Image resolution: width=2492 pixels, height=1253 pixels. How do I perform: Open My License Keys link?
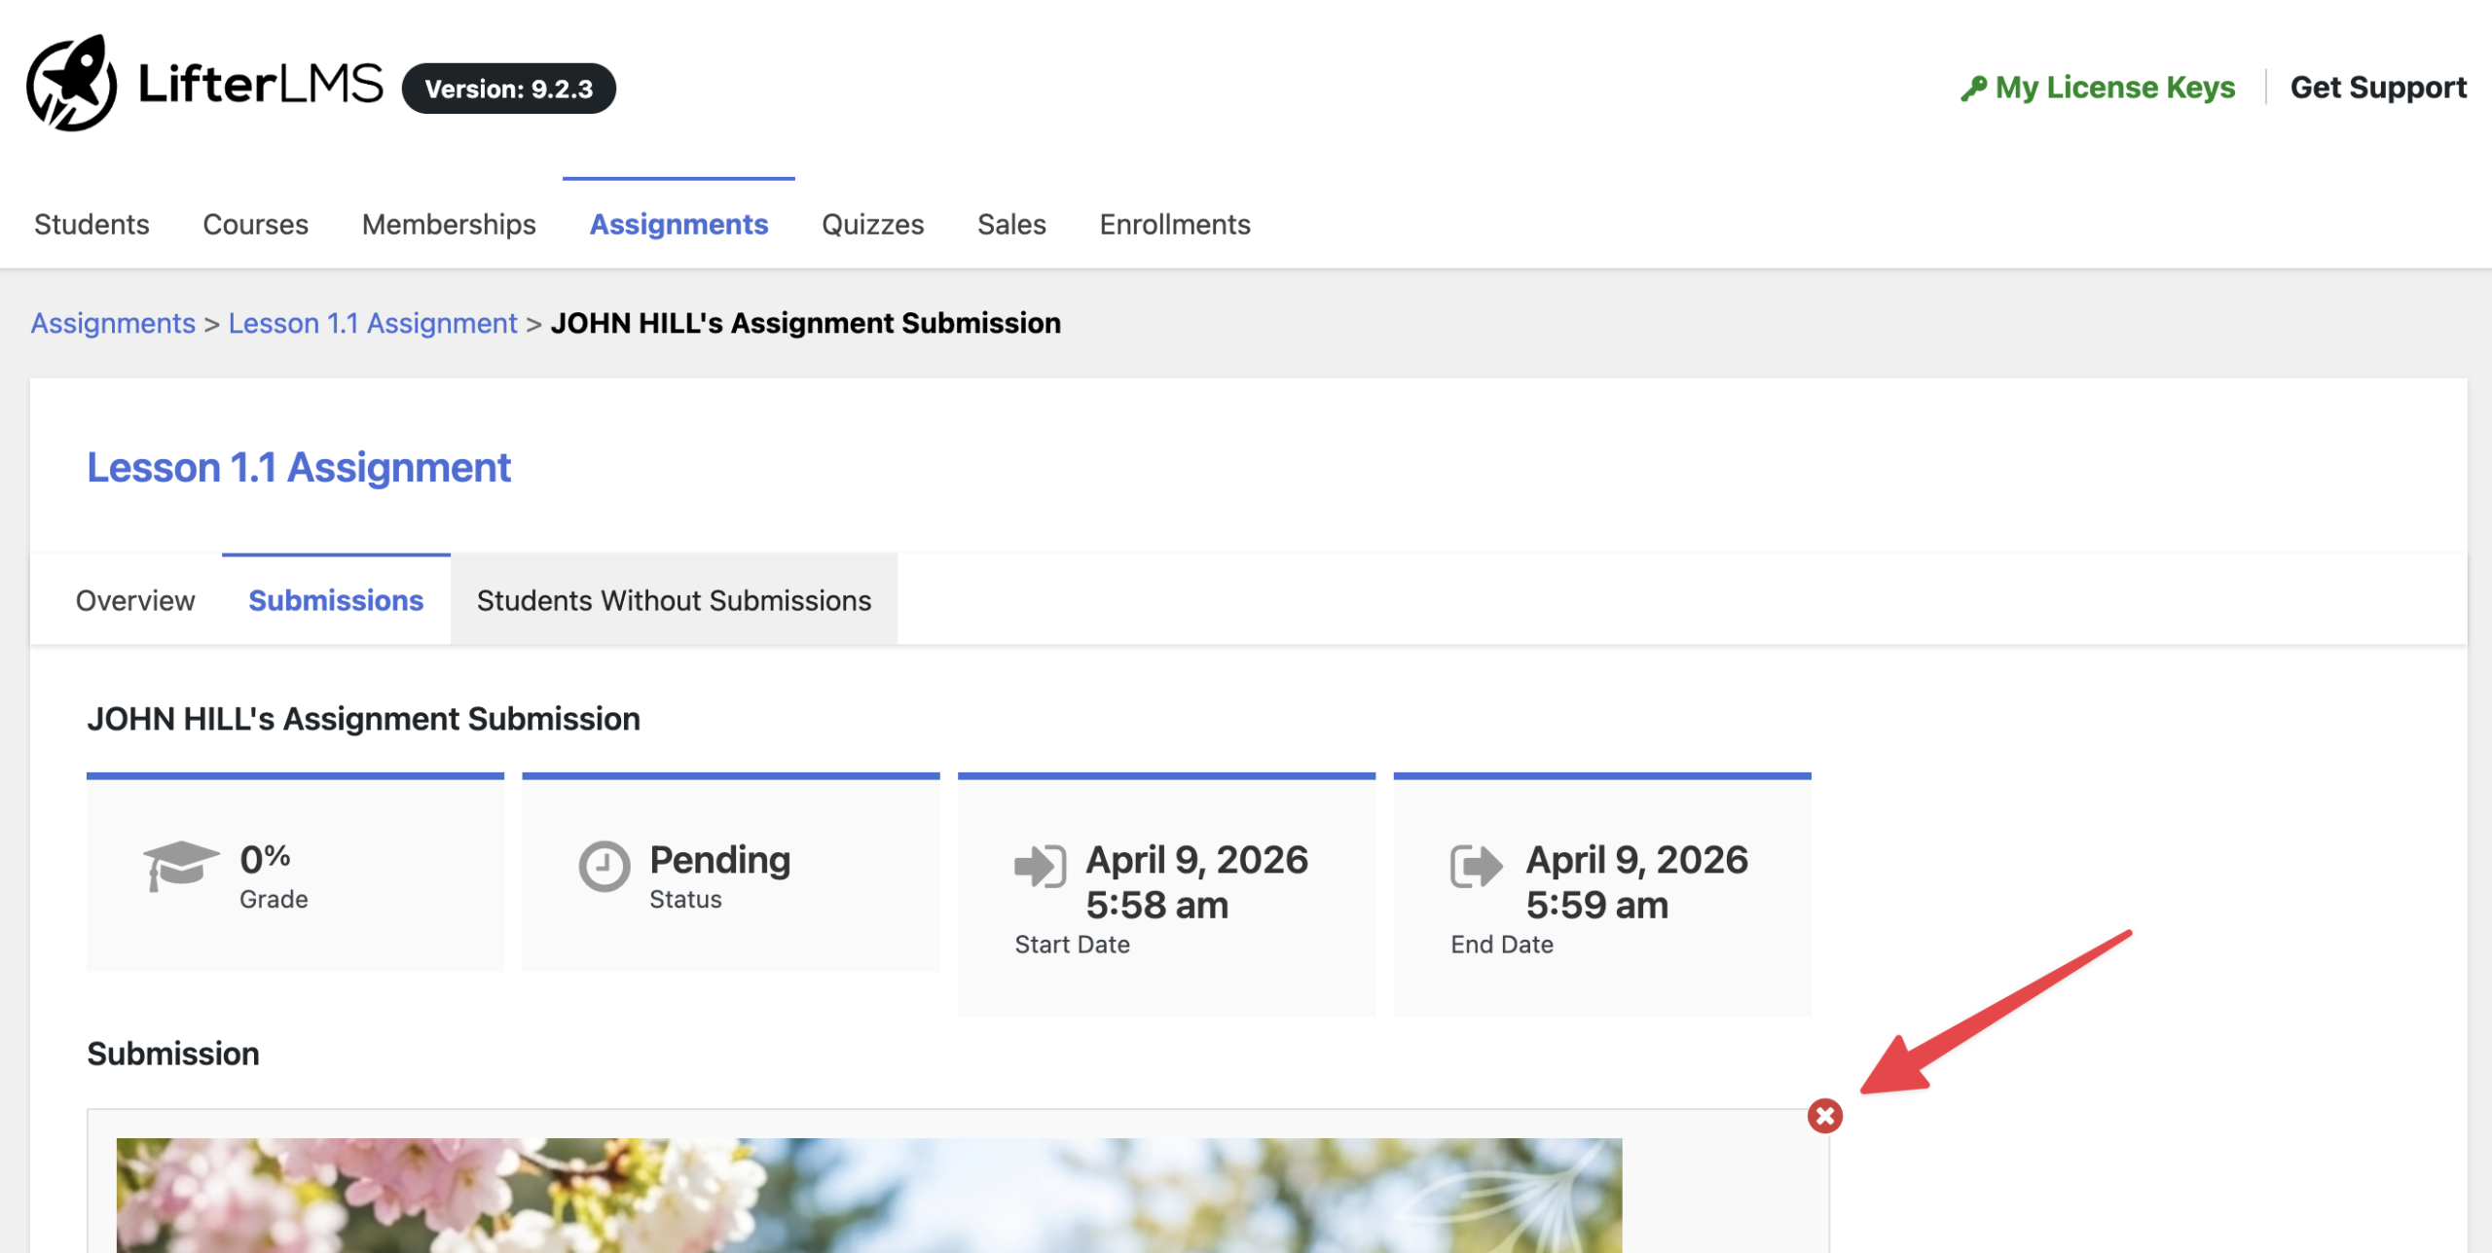pyautogui.click(x=2114, y=88)
